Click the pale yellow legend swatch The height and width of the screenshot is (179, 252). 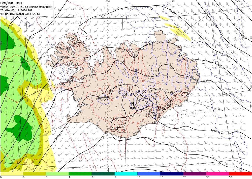coord(11,173)
